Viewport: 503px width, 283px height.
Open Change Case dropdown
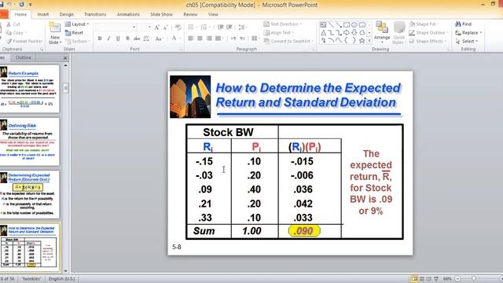coord(159,39)
